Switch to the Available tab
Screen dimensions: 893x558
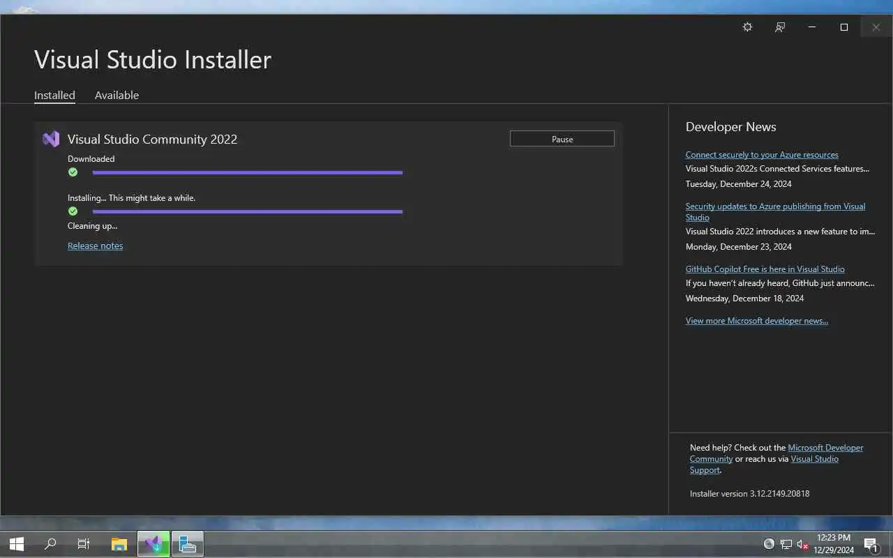(x=117, y=96)
